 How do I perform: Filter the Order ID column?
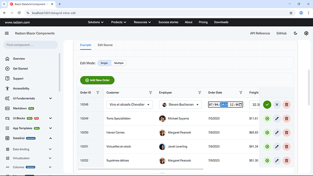pyautogui.click(x=98, y=93)
